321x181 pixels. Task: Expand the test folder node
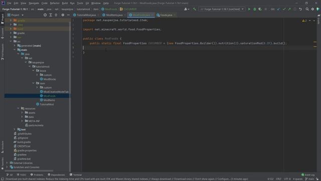15,130
